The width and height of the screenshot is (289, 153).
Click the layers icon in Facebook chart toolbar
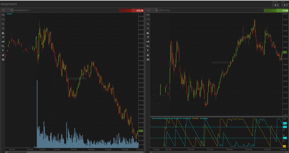[x=3, y=37]
